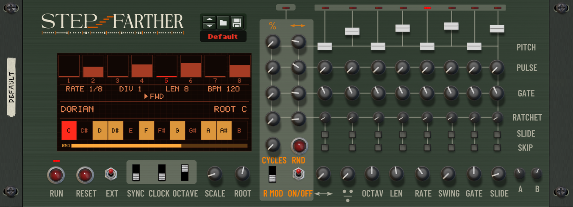Enable SLIDE button for step 1
573x207 pixels.
tap(325, 134)
